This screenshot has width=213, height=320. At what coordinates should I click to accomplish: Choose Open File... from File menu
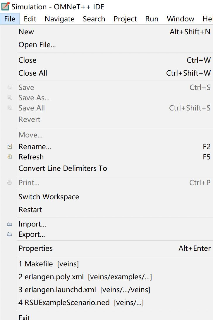37,45
